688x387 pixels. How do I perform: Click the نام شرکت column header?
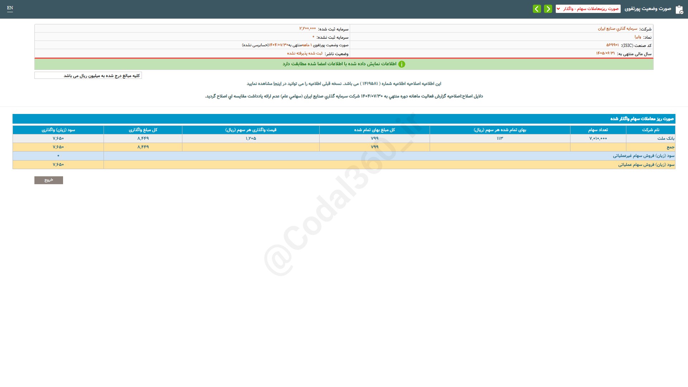click(650, 130)
